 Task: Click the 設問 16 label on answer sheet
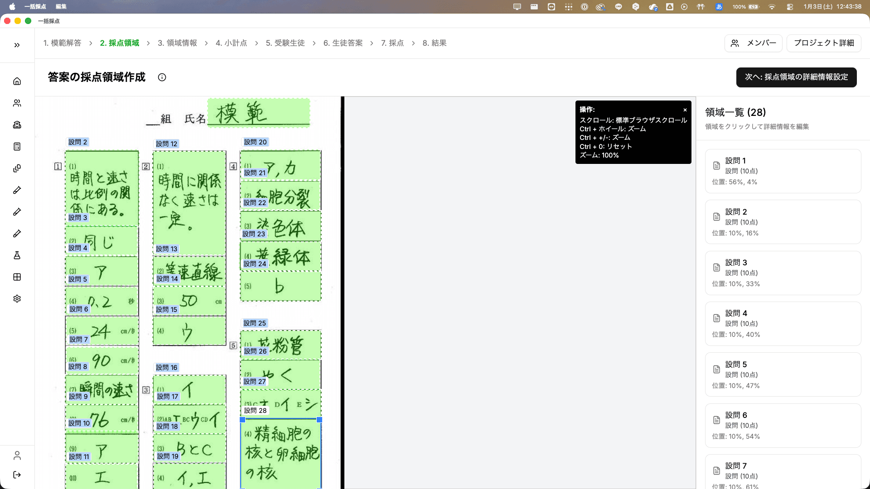167,368
